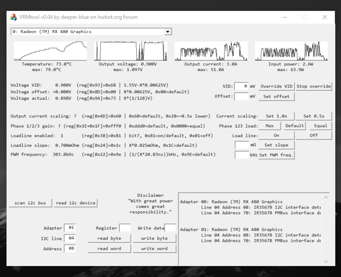This screenshot has height=277, width=341.
Task: Focus the PWM frequency kHz input field
Action: click(242, 155)
